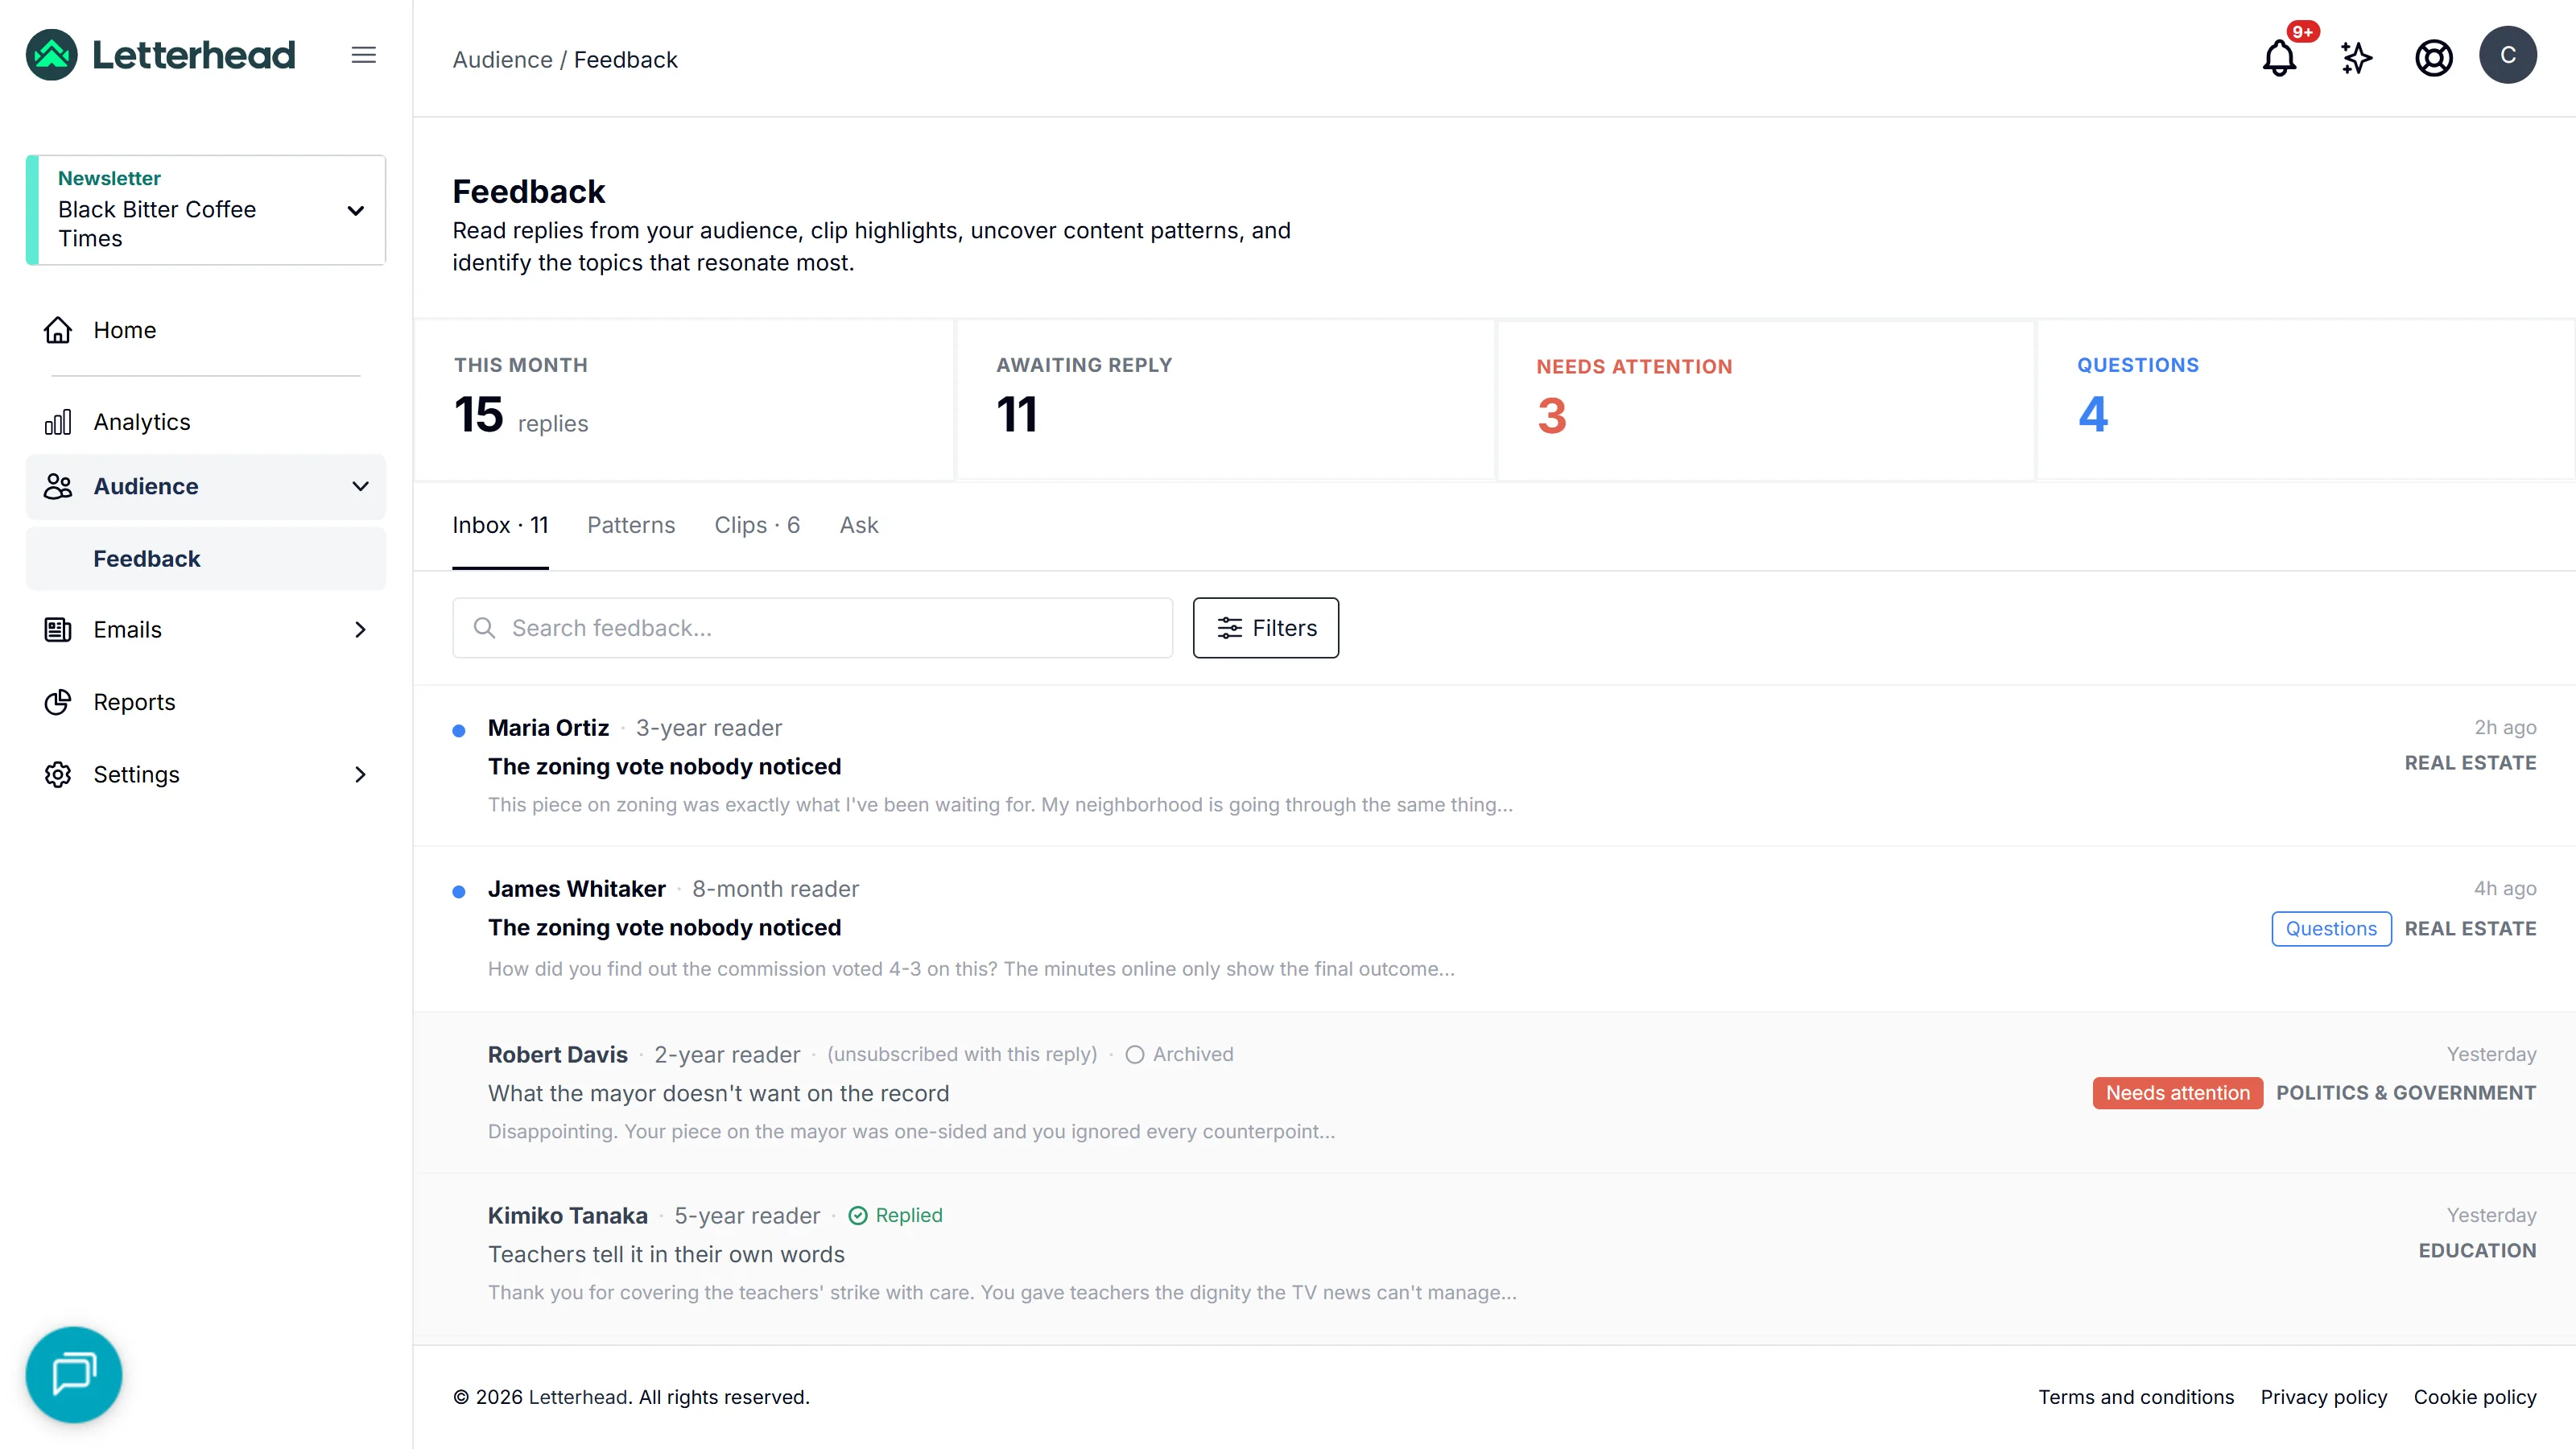
Task: Open the Black Bitter Coffee Times newsletter dropdown
Action: 206,210
